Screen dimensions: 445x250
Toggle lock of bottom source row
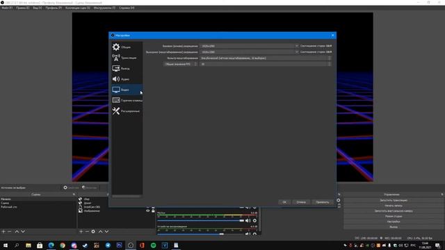(153, 211)
